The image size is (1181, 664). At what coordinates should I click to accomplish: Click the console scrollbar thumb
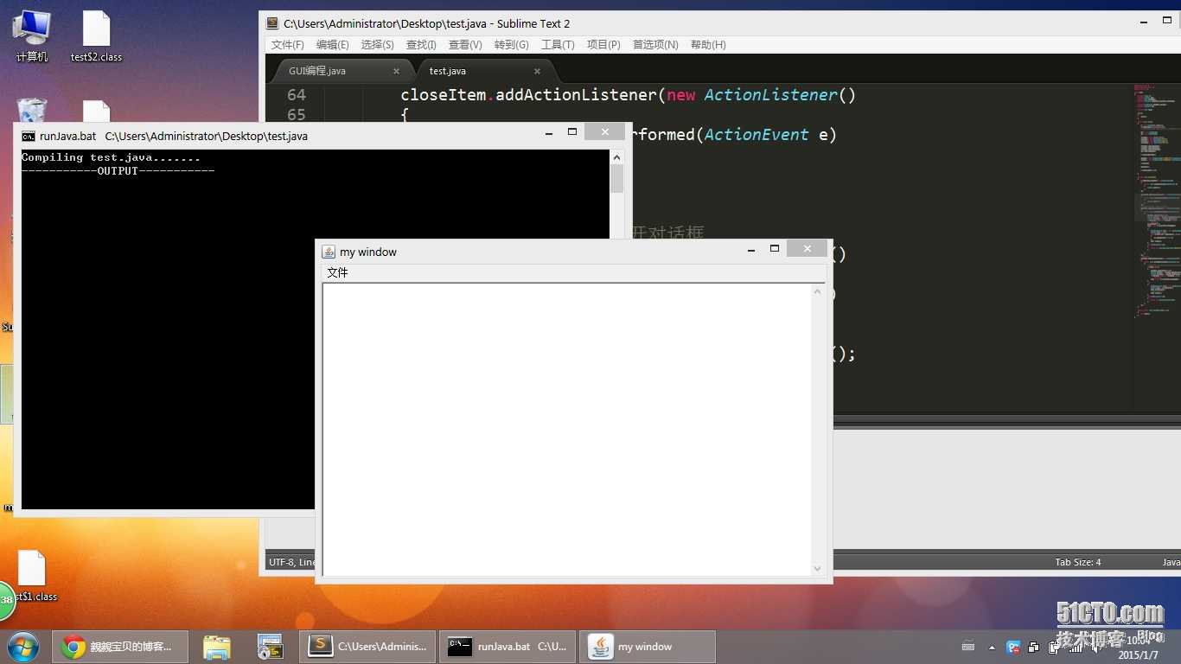click(616, 178)
